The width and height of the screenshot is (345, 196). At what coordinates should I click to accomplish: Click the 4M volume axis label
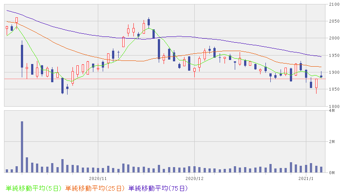[x=331, y=111]
